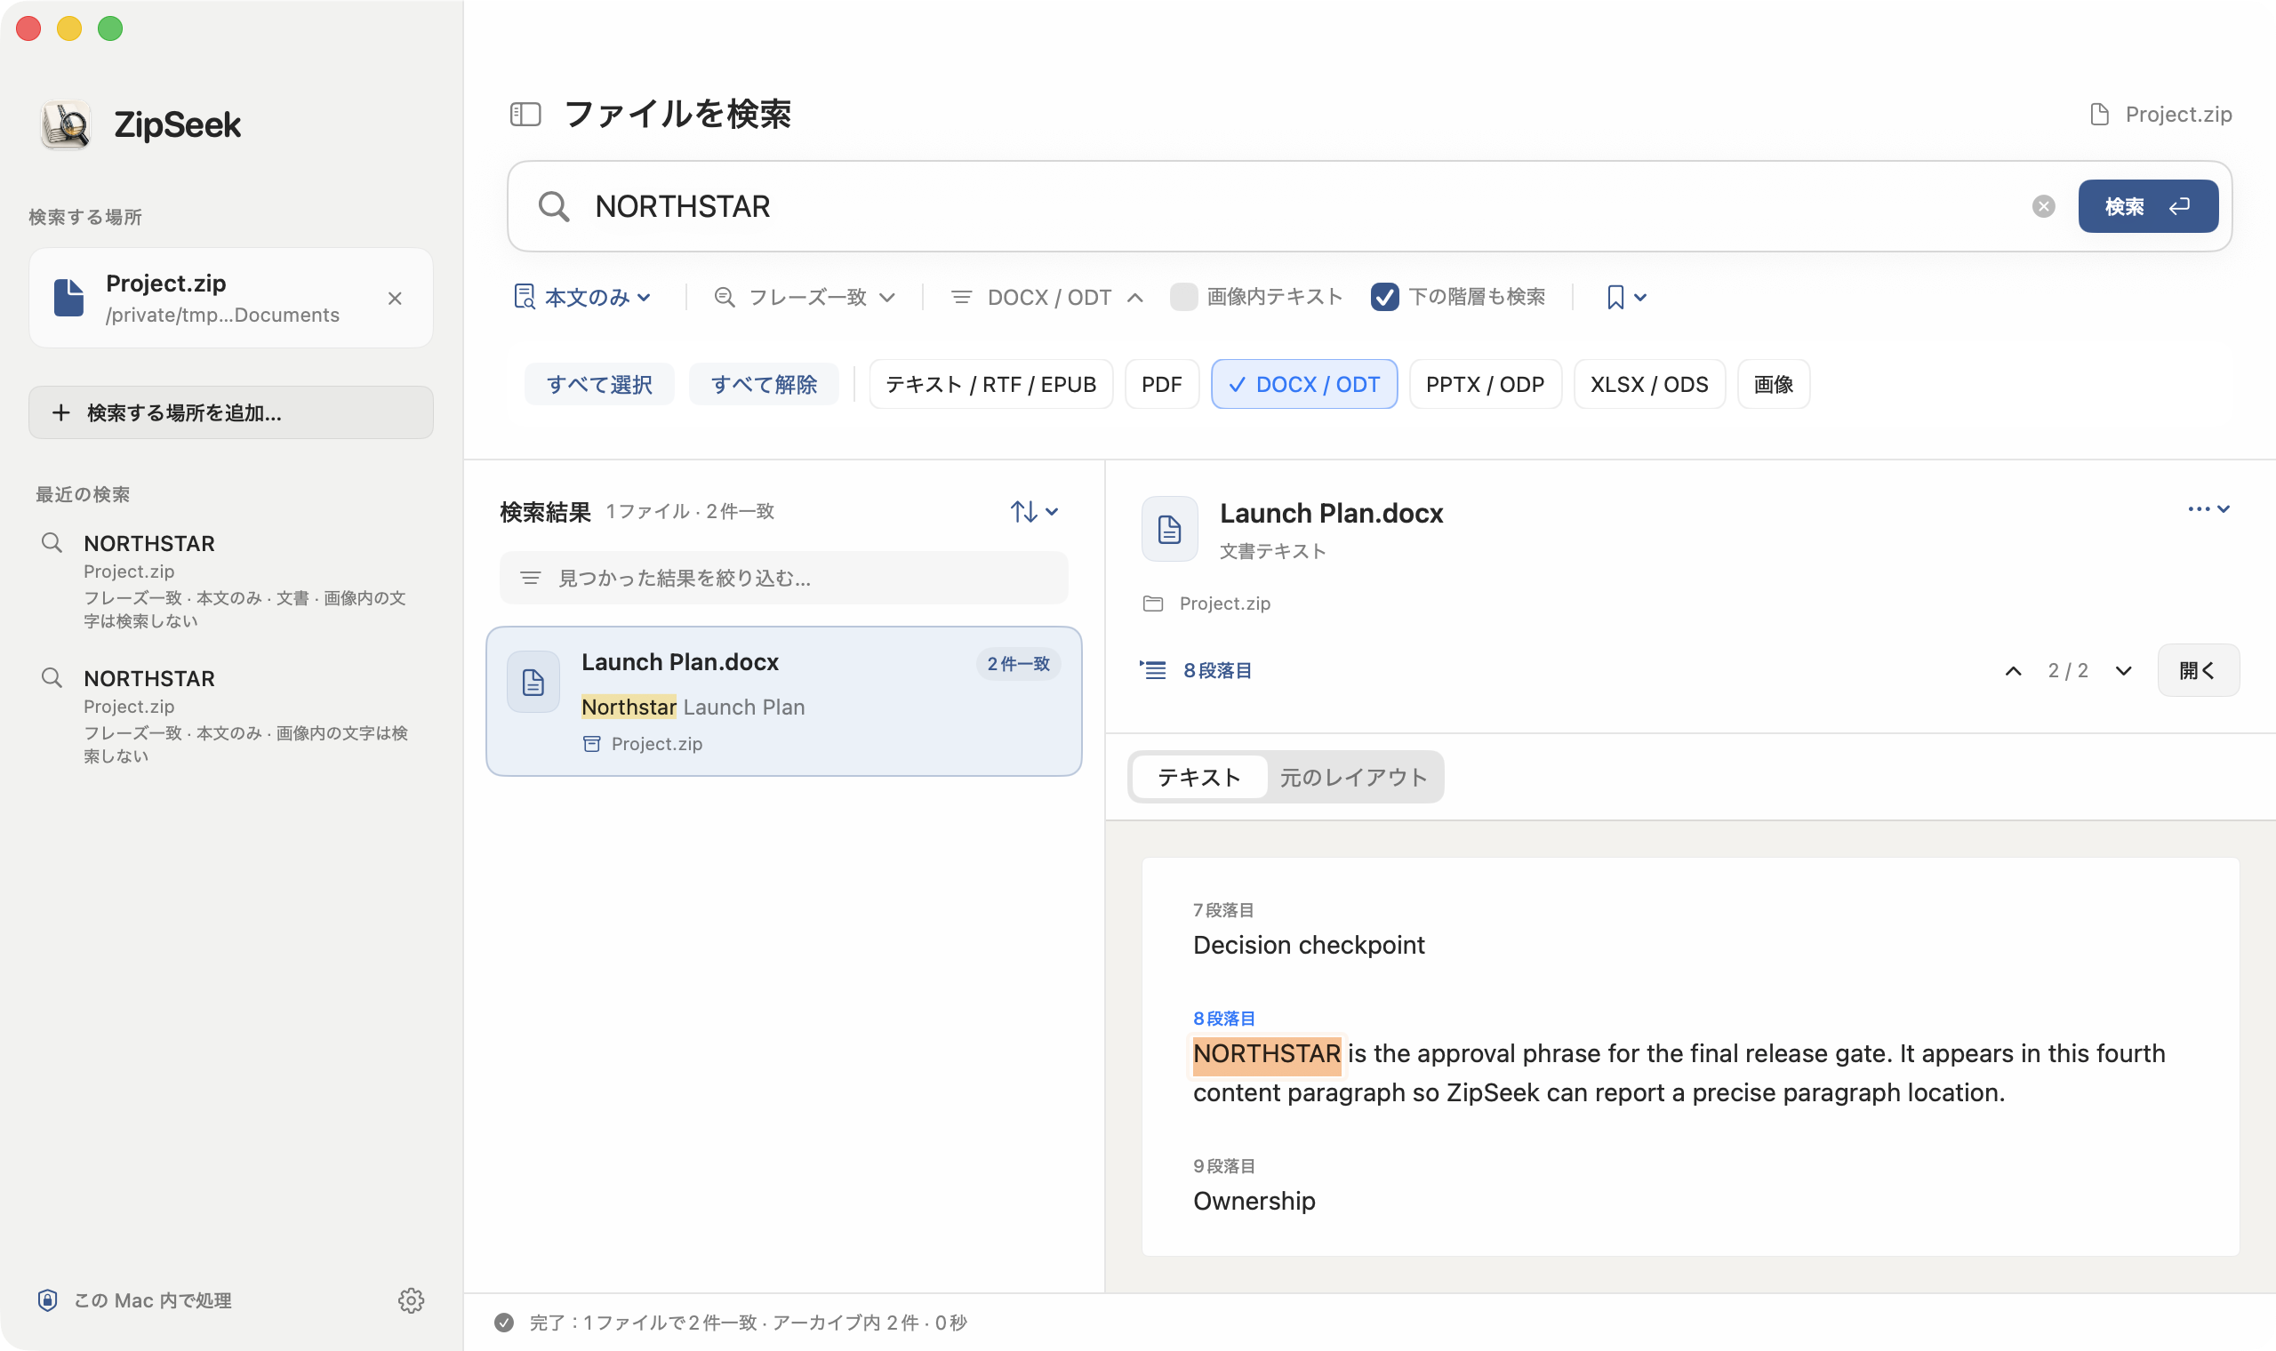This screenshot has height=1351, width=2276.
Task: Select the テキスト view tab
Action: (x=1199, y=777)
